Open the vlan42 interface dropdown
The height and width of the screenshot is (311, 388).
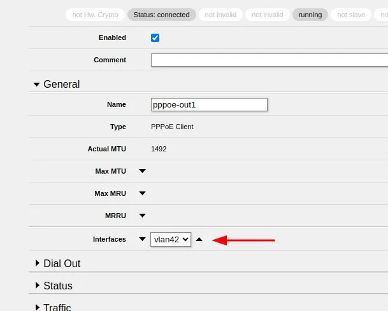coord(171,240)
